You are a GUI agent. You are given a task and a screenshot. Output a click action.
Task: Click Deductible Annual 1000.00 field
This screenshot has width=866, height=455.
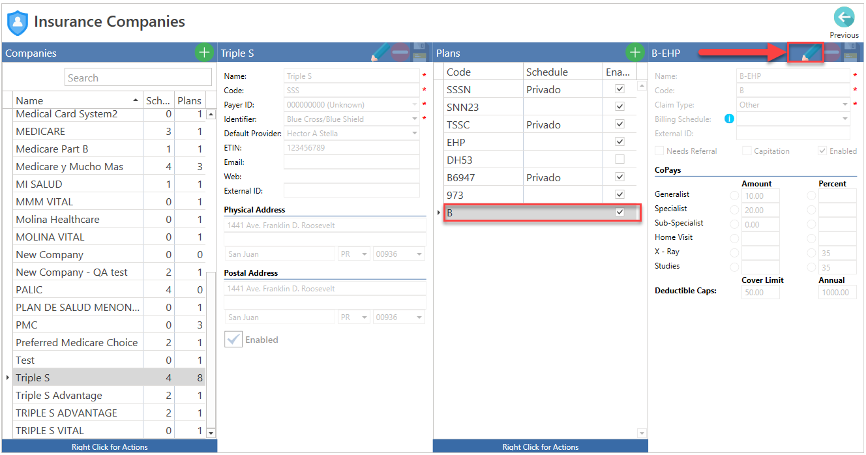tap(837, 292)
